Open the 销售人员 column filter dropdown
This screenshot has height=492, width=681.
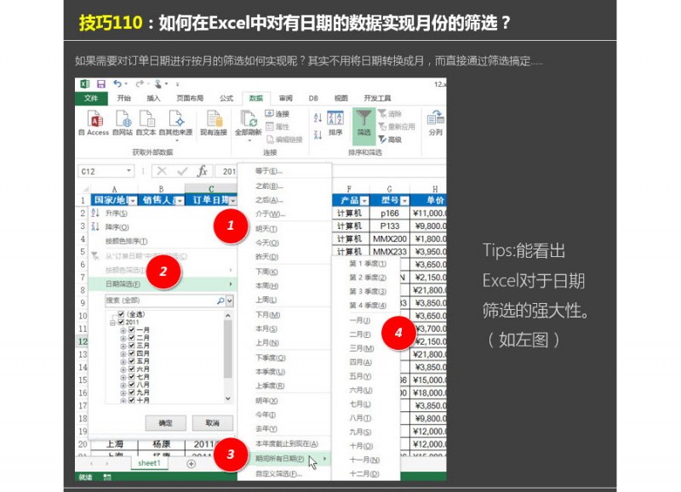[x=180, y=201]
